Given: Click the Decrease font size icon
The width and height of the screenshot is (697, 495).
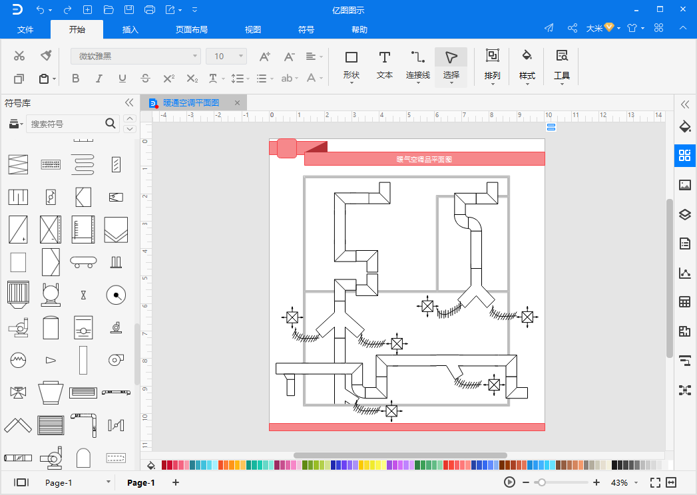Looking at the screenshot, I should [290, 57].
